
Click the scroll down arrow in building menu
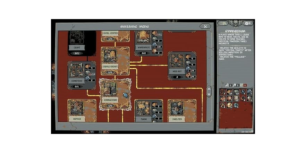pyautogui.click(x=209, y=94)
